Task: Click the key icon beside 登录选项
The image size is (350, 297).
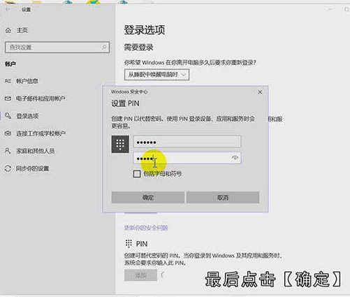Action: click(x=8, y=116)
